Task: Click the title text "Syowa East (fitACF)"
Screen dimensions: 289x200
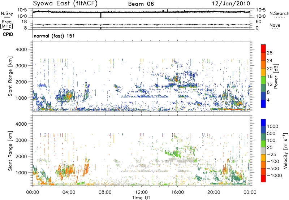Action: point(65,3)
